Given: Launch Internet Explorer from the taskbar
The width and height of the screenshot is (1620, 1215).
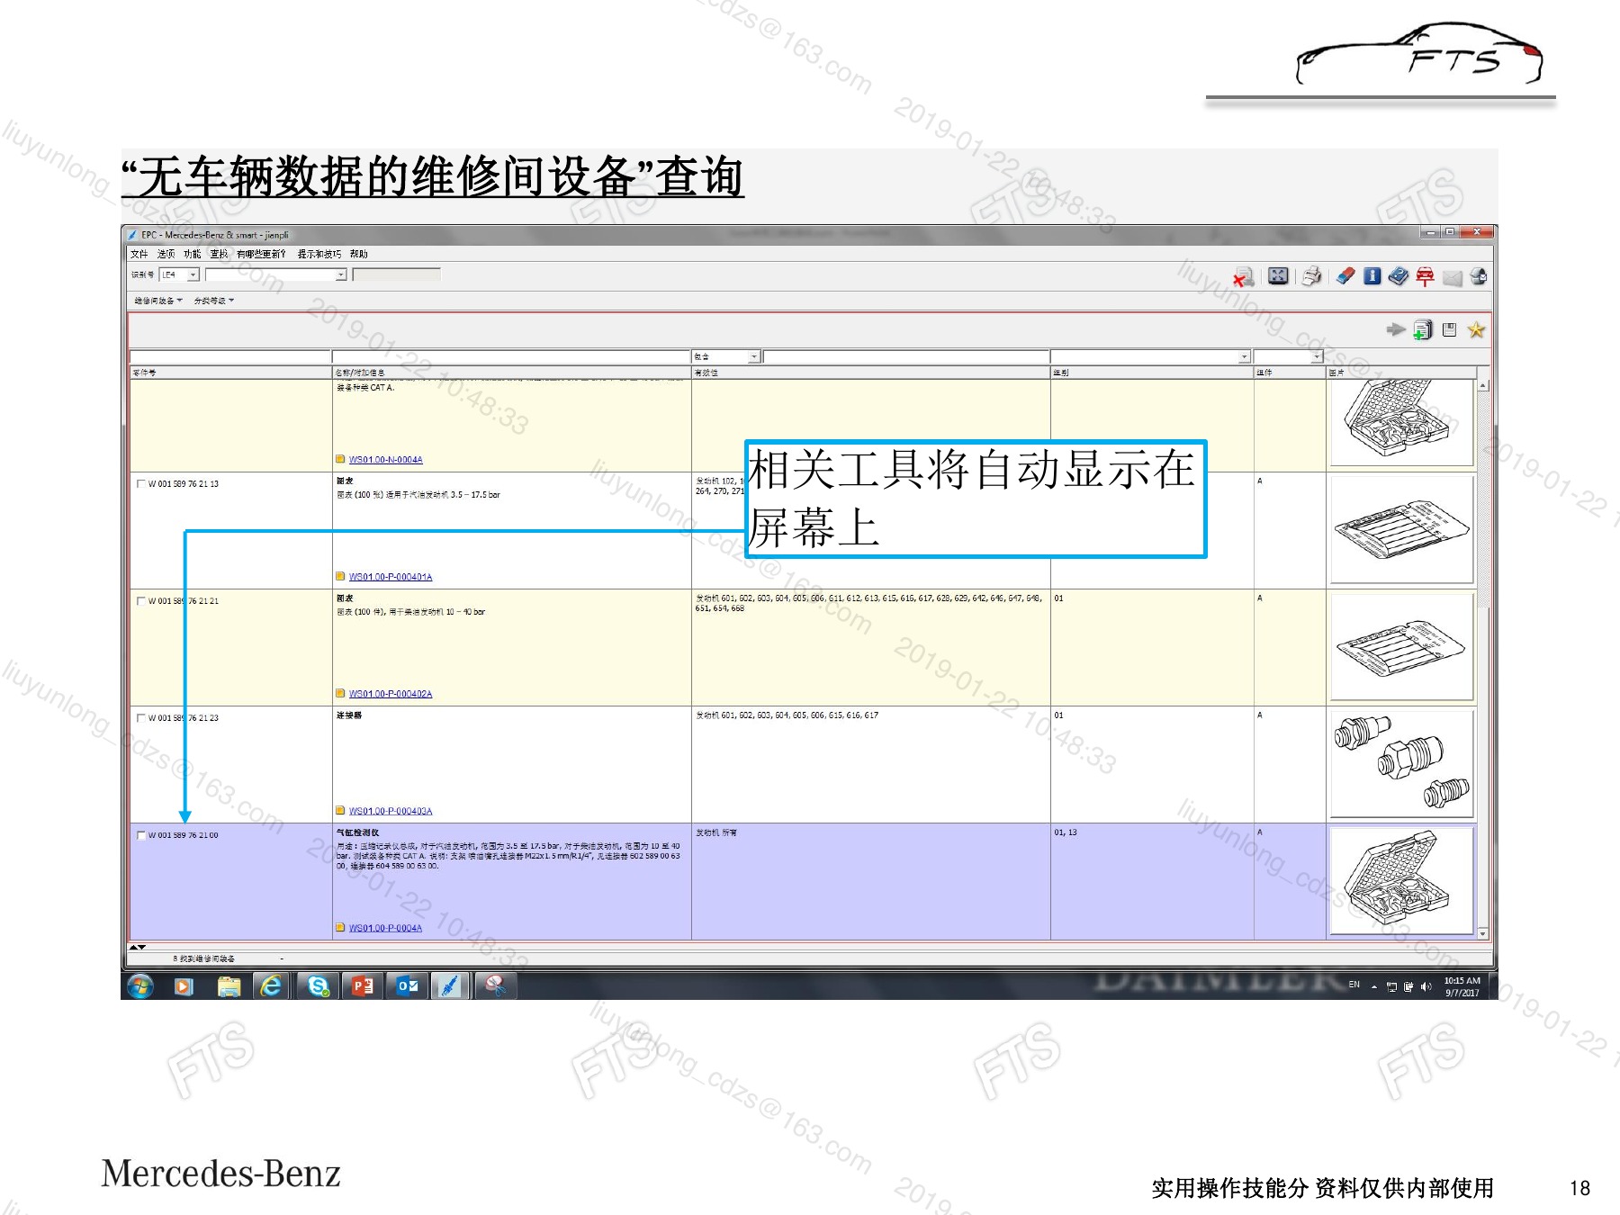Looking at the screenshot, I should point(271,986).
